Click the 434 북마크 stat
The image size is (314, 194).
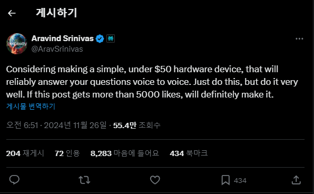[x=189, y=153]
